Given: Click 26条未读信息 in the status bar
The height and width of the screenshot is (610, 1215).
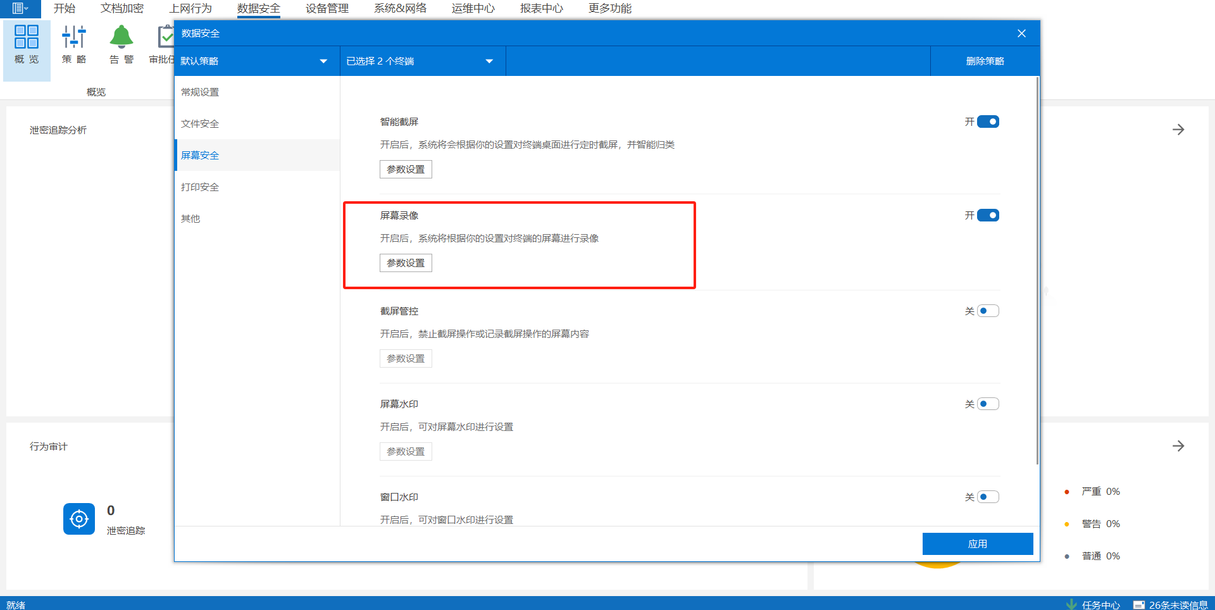Looking at the screenshot, I should pos(1178,605).
